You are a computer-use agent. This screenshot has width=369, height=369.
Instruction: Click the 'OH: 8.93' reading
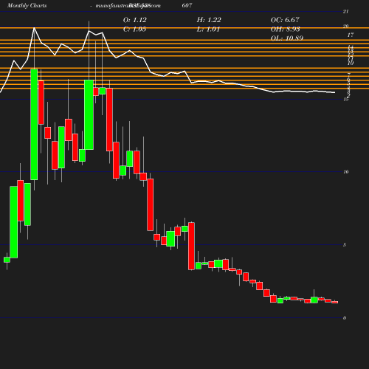pyautogui.click(x=285, y=30)
